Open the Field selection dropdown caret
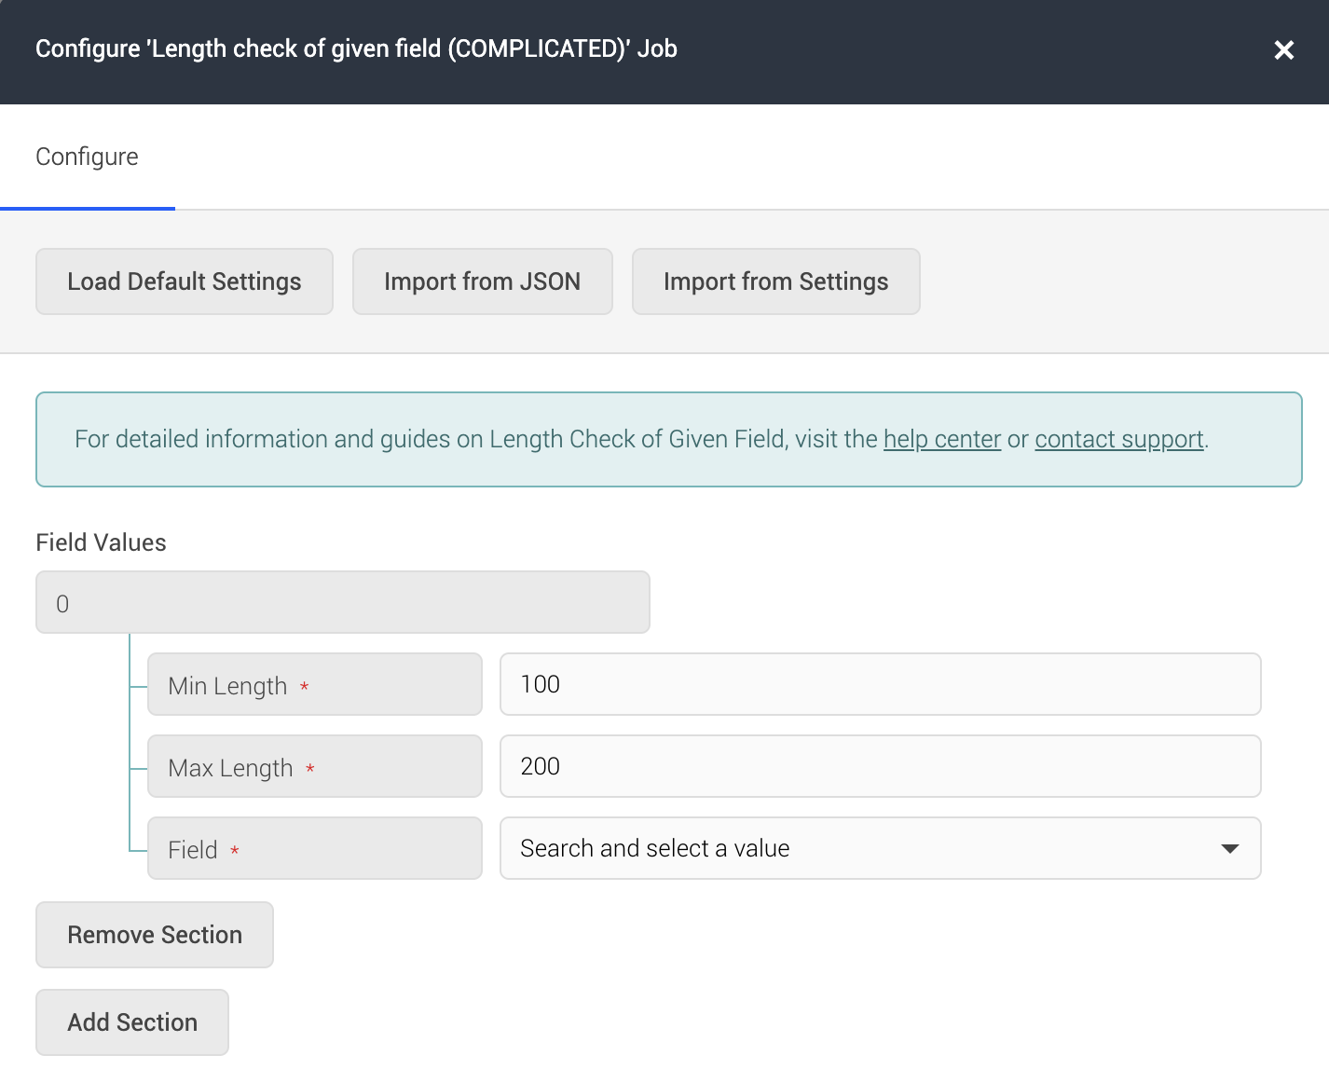 1230,848
